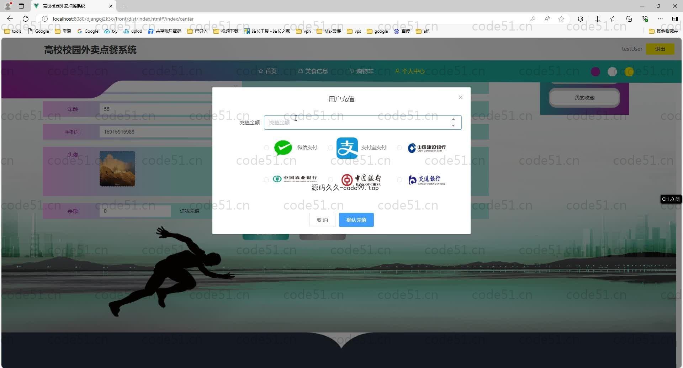This screenshot has height=368, width=683.
Task: Click the address bar URL
Action: 123,19
